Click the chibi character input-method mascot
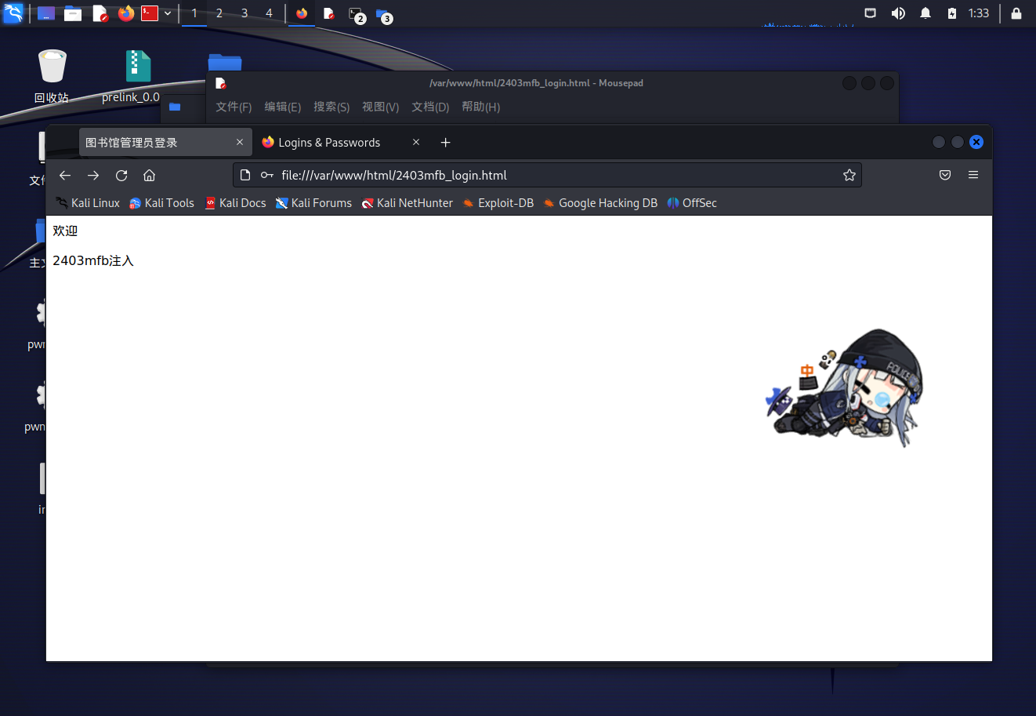The width and height of the screenshot is (1036, 716). (x=845, y=387)
